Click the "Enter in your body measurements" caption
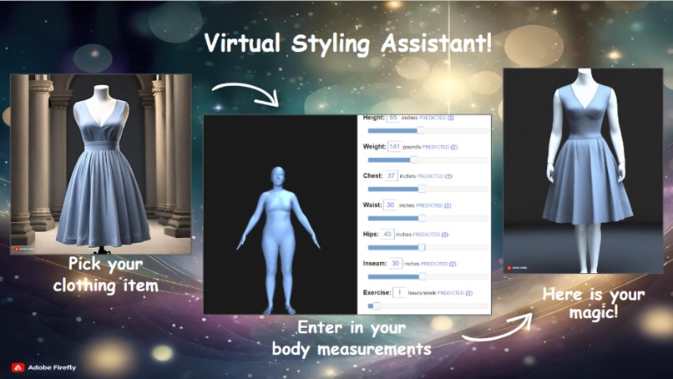Image resolution: width=673 pixels, height=379 pixels. tap(352, 339)
